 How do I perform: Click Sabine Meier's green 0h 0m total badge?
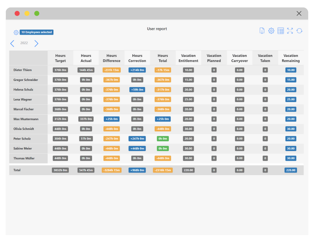pos(163,149)
